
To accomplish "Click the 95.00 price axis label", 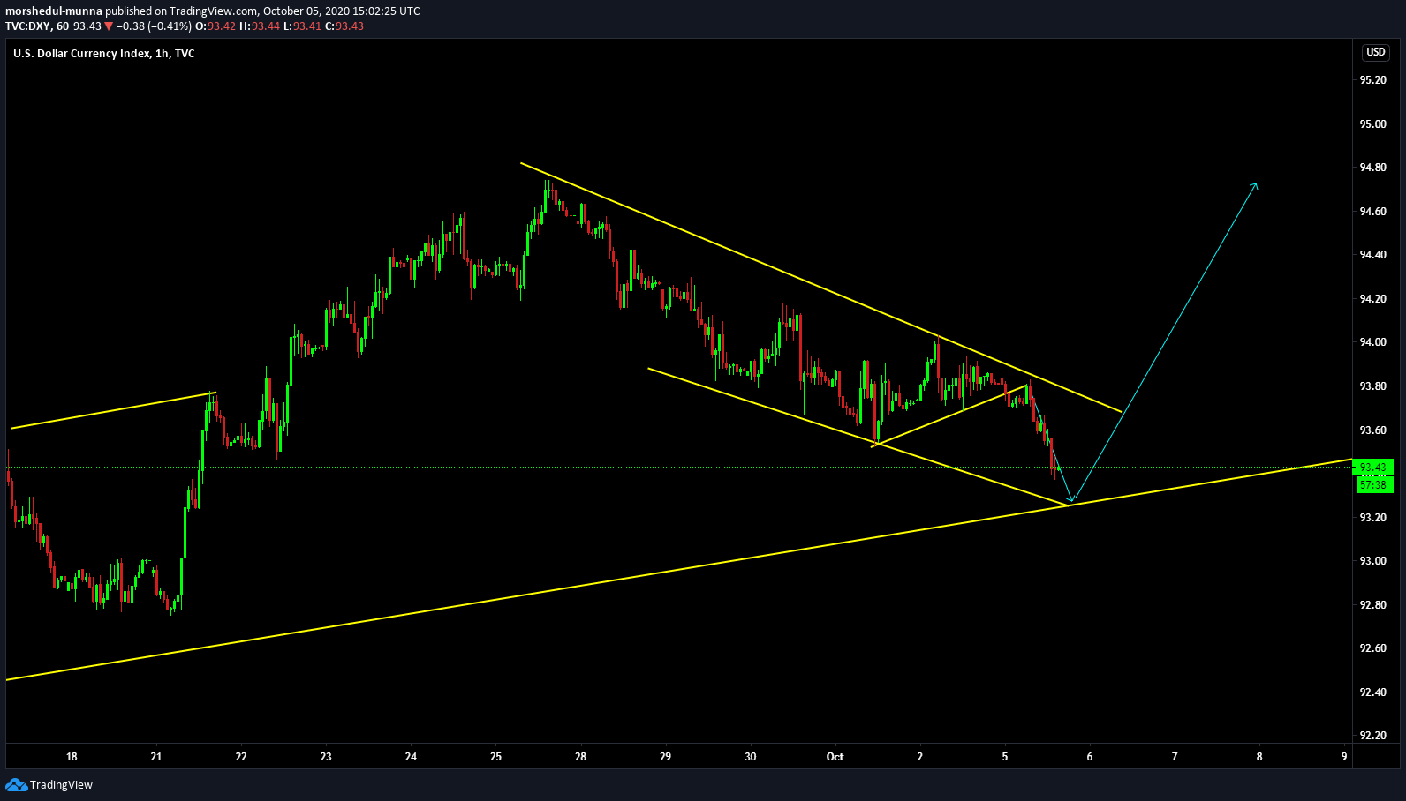I will (x=1372, y=124).
